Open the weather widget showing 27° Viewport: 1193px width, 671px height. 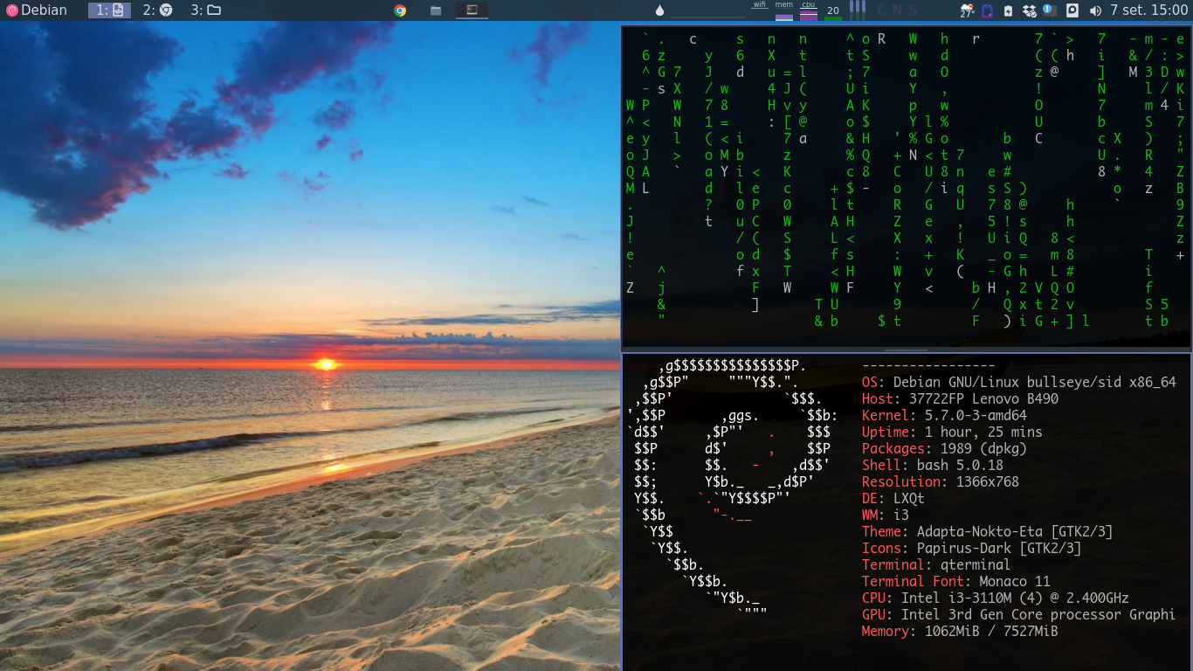967,10
